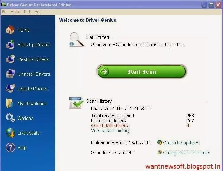Launch LiveUpdate sidebar label
The image size is (223, 171).
(29, 133)
